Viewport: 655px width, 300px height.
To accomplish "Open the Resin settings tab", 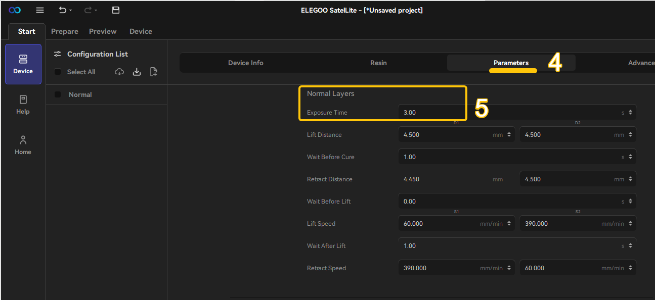I will (378, 63).
